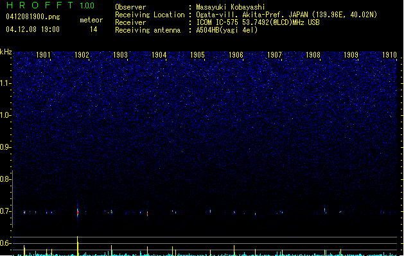Click time marker 1901
The image size is (404, 256).
[x=43, y=55]
